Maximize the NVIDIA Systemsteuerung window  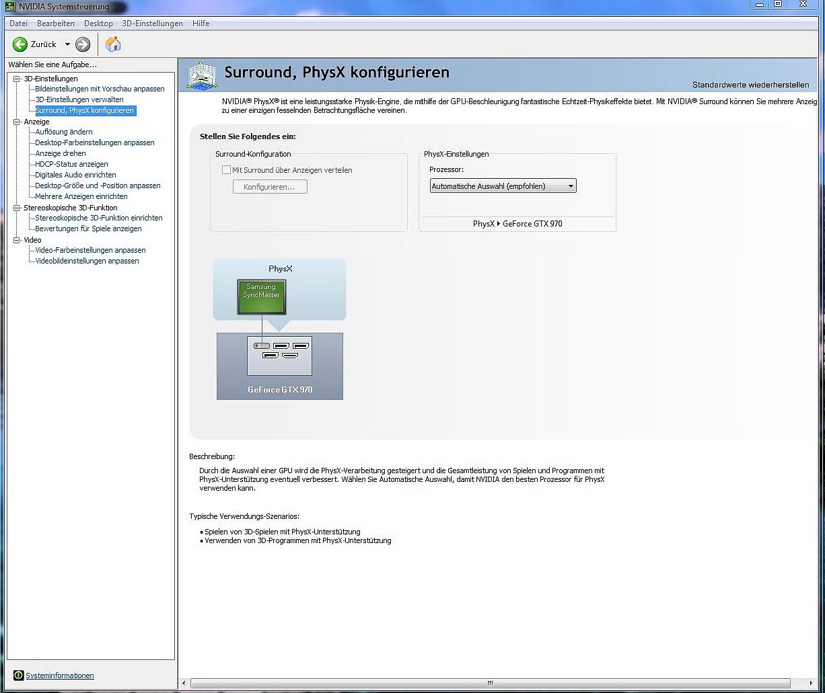(x=778, y=5)
